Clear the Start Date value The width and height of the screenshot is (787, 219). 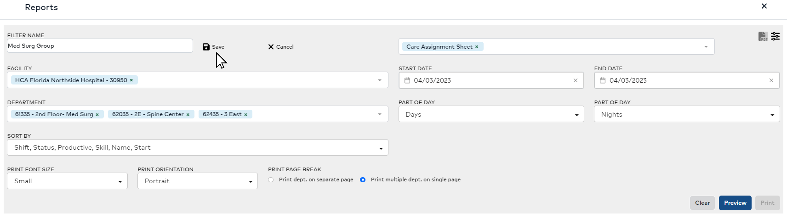(575, 80)
